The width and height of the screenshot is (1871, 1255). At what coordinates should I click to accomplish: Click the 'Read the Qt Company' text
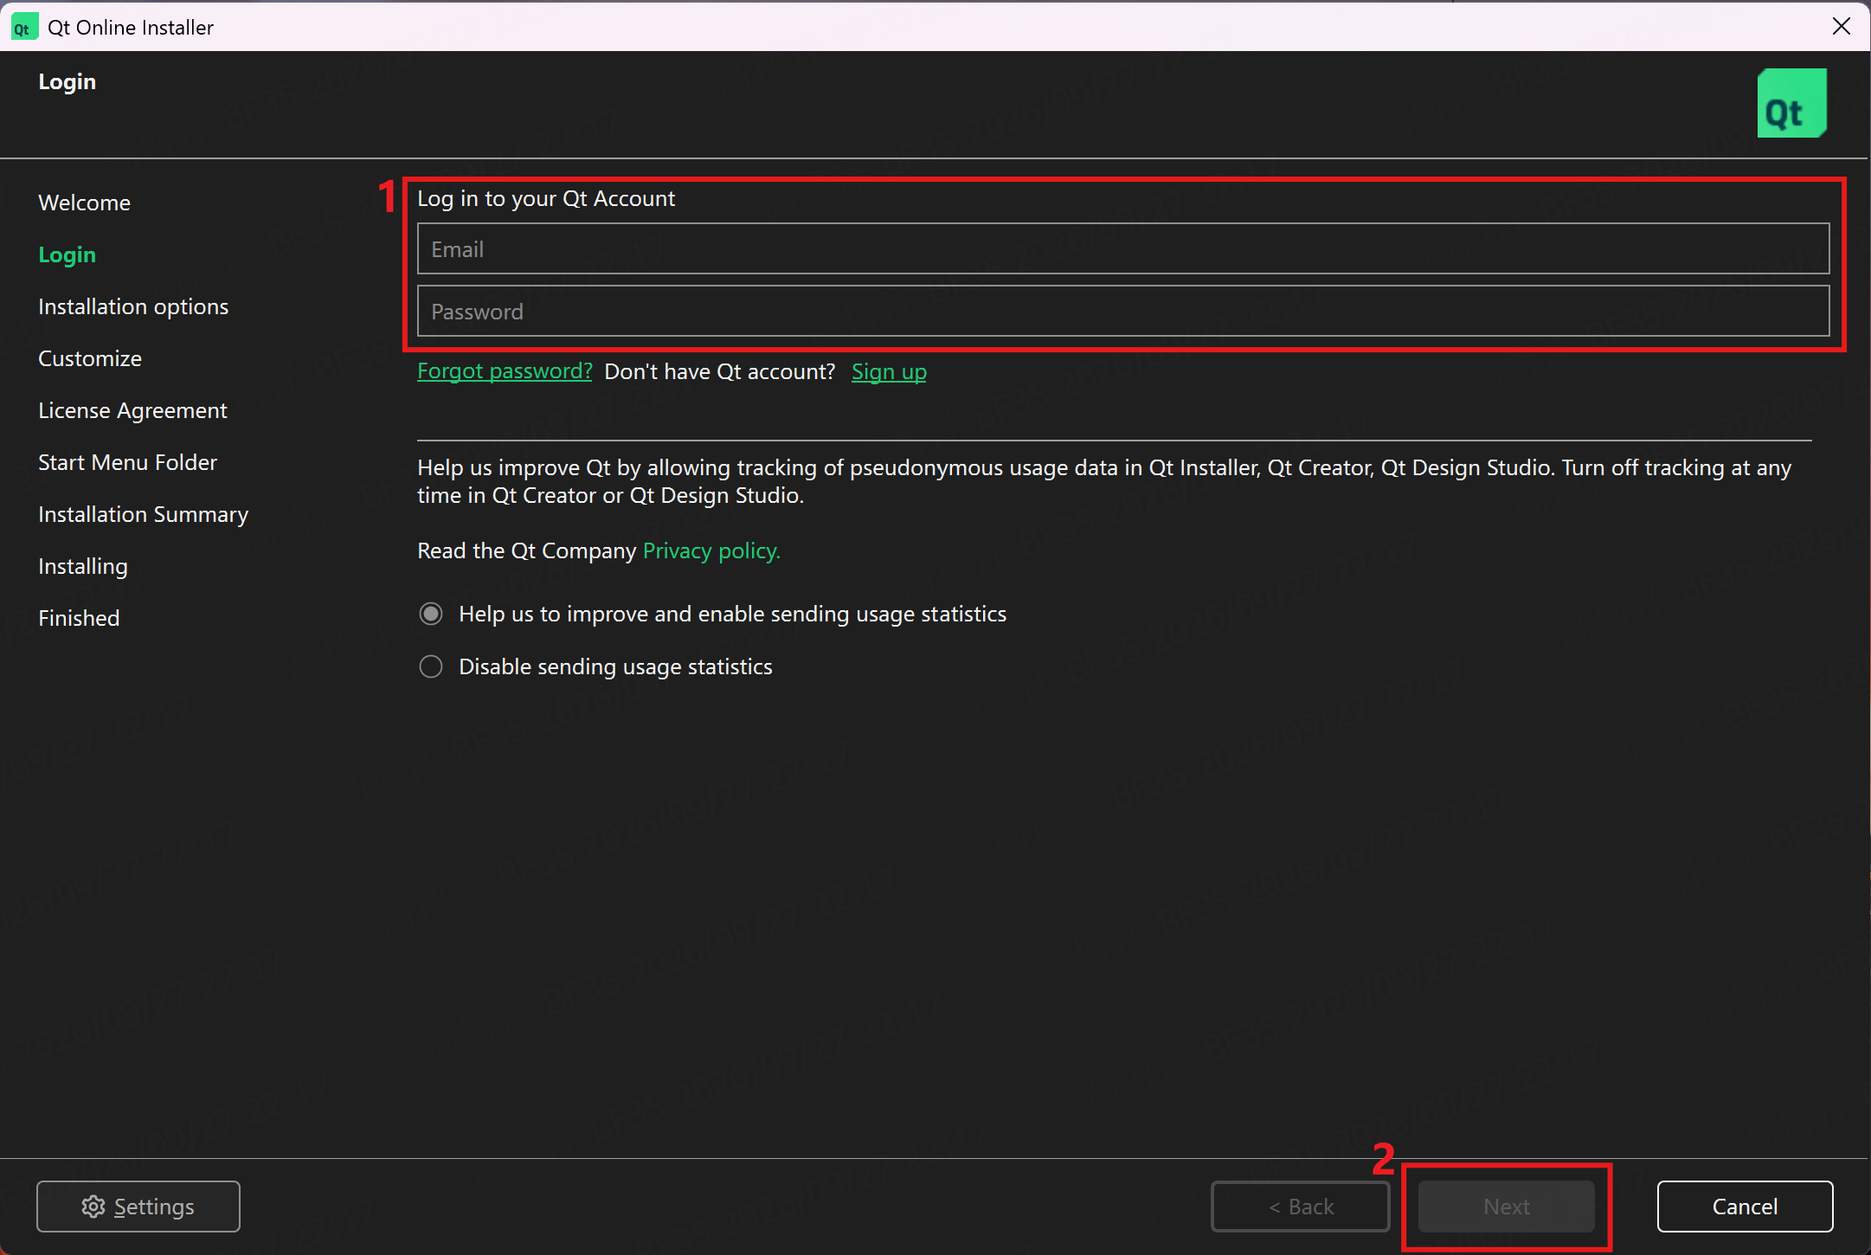(x=527, y=550)
